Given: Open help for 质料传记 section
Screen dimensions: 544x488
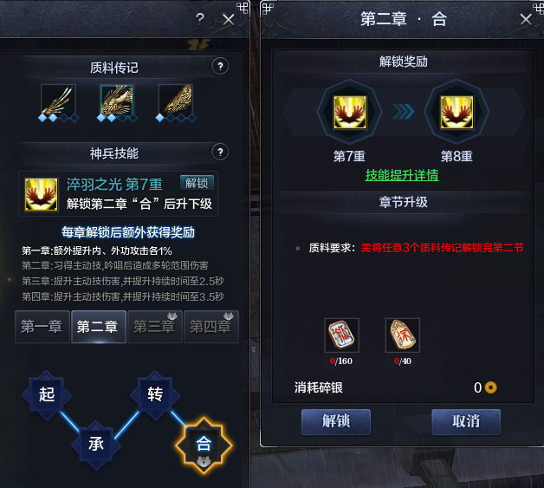Looking at the screenshot, I should (x=220, y=66).
